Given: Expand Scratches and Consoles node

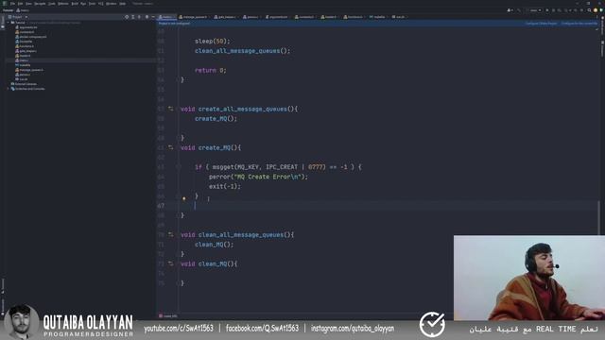Looking at the screenshot, I should 9,89.
